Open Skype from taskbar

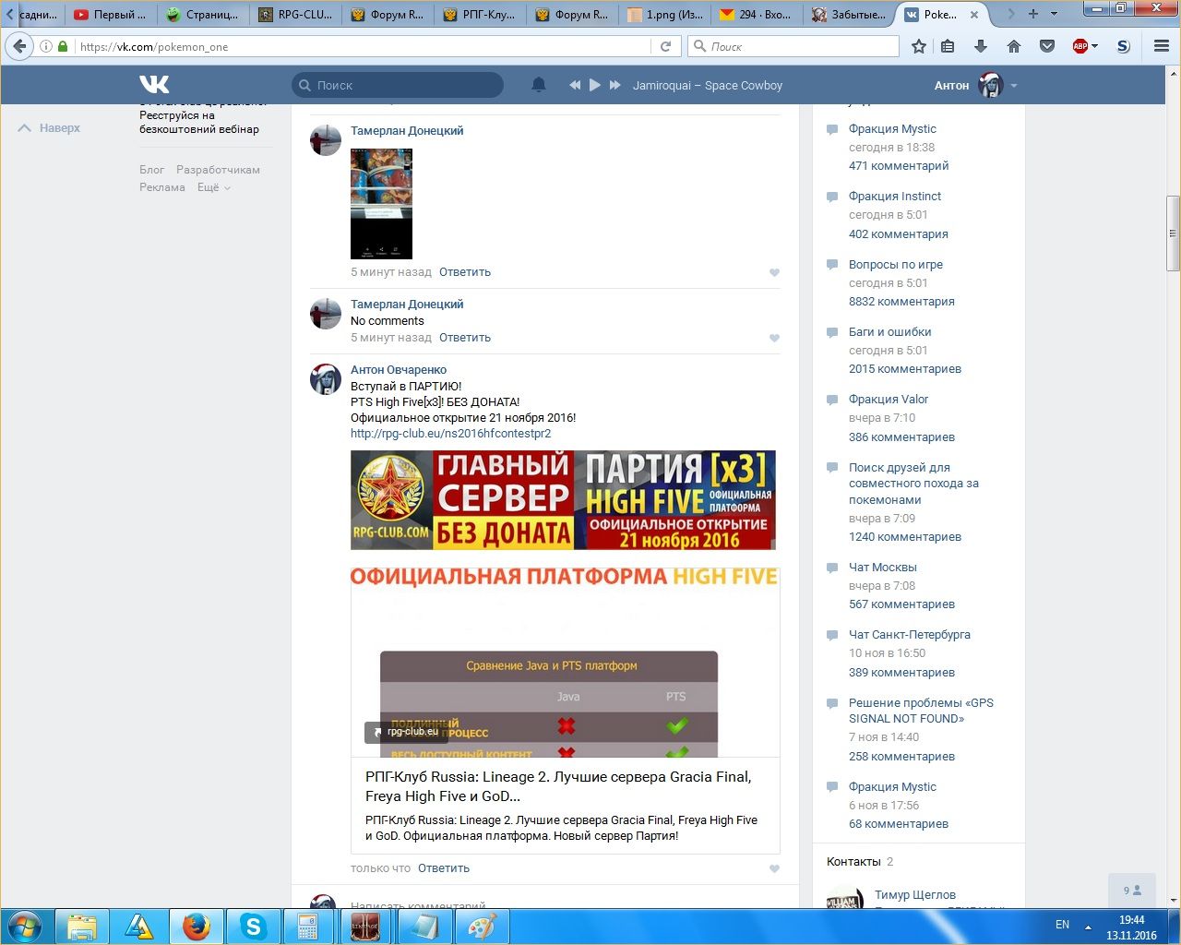point(253,927)
